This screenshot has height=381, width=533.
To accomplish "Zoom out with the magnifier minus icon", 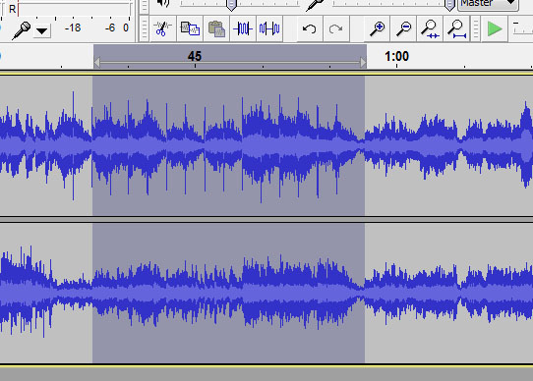I will coord(404,28).
